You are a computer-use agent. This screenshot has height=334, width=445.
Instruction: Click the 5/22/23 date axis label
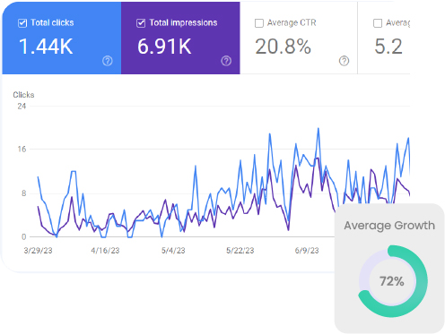pyautogui.click(x=240, y=251)
